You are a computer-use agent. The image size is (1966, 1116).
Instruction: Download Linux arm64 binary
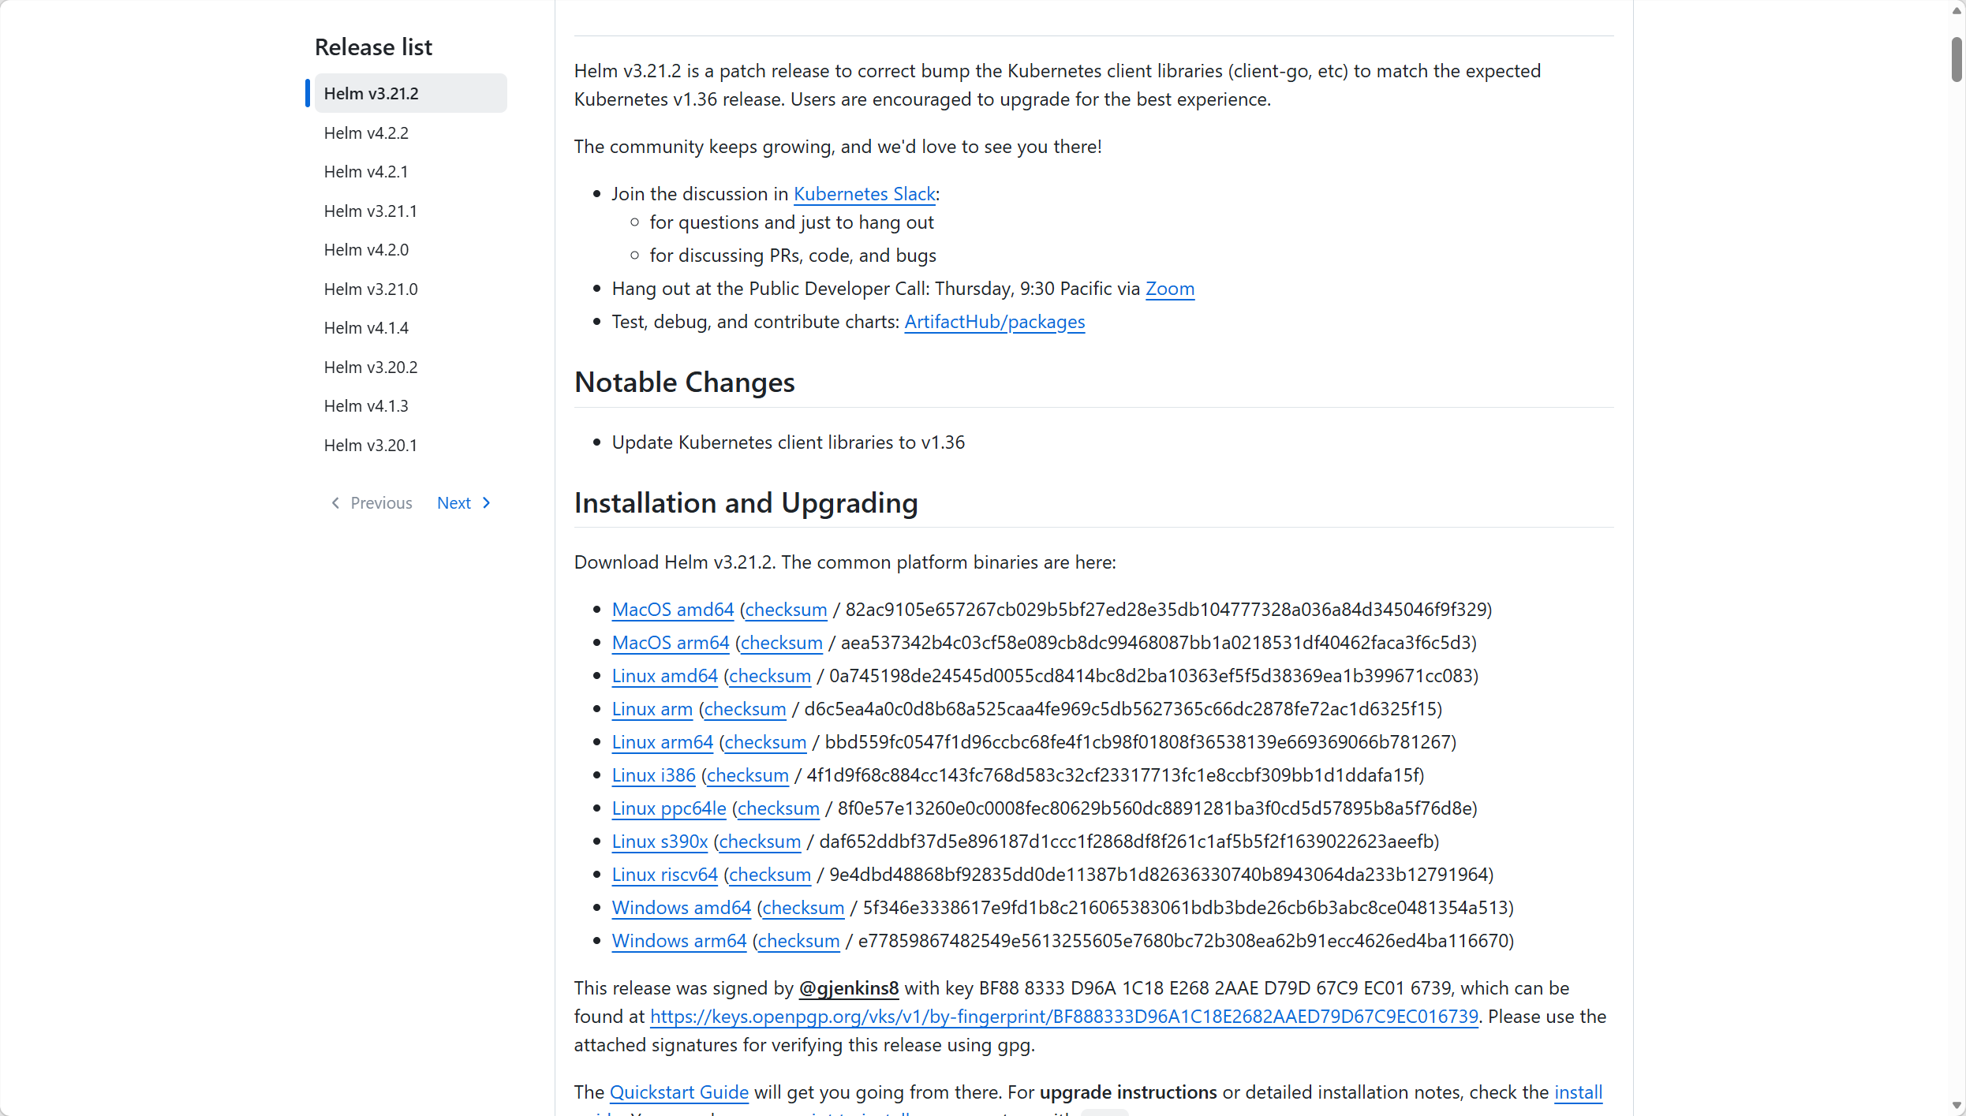click(663, 741)
